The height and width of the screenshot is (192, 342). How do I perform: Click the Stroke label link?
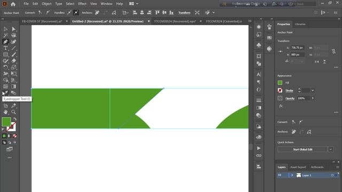click(289, 91)
